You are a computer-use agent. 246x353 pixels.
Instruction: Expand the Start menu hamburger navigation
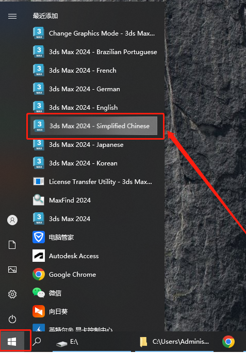[12, 16]
